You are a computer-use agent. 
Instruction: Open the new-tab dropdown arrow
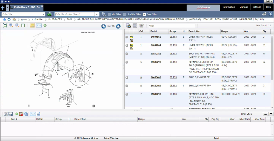click(7, 8)
